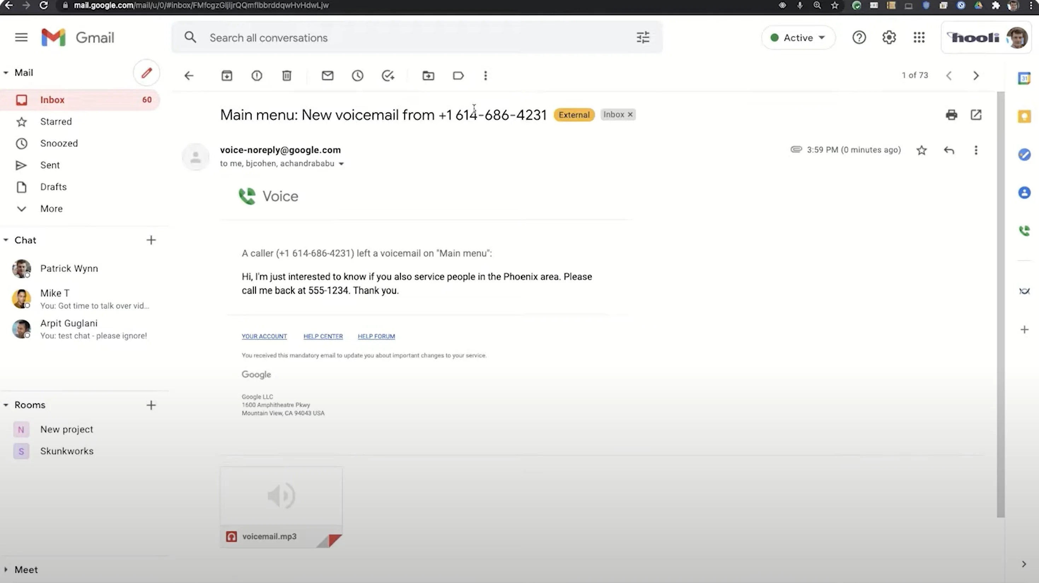1039x583 pixels.
Task: Click the move to folder icon
Action: [x=428, y=76]
